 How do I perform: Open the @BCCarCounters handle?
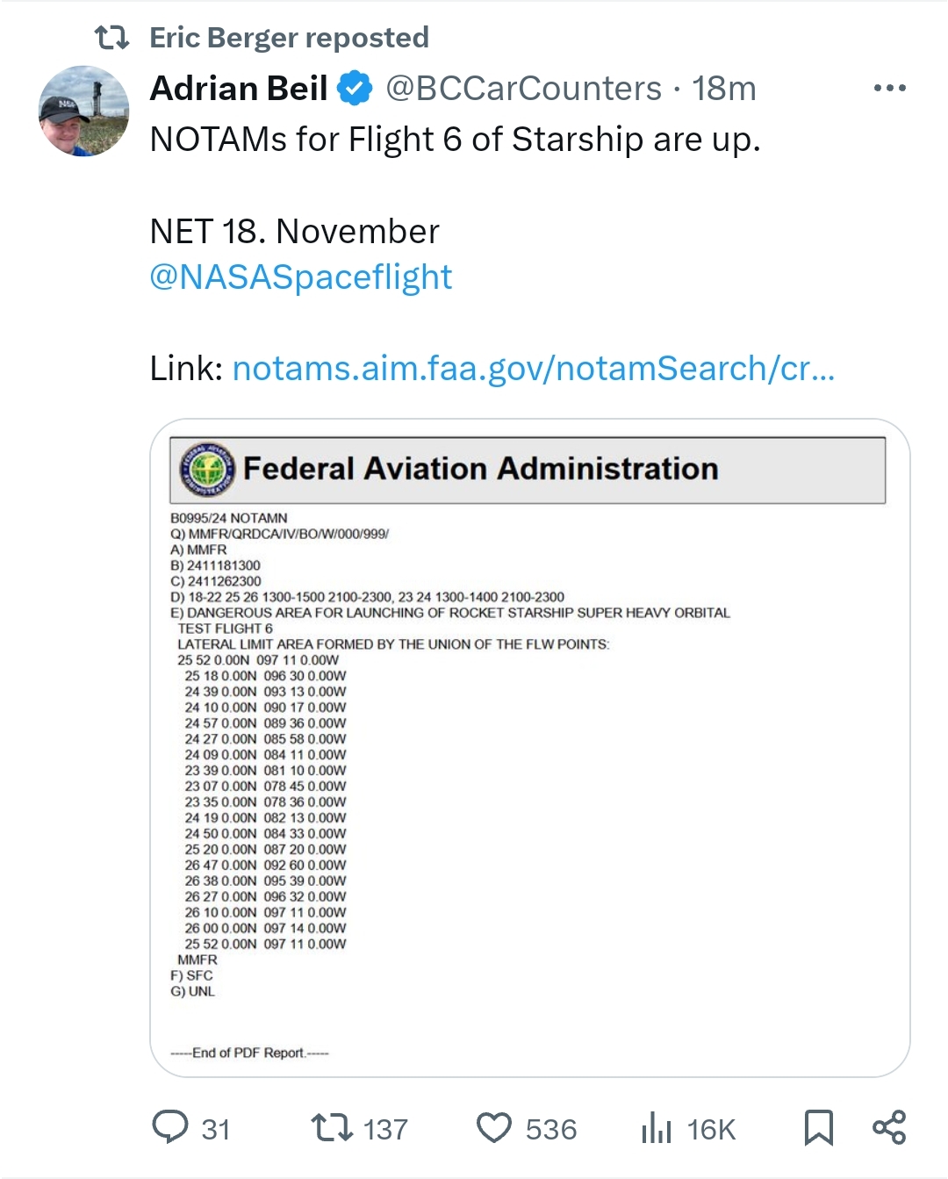[523, 89]
